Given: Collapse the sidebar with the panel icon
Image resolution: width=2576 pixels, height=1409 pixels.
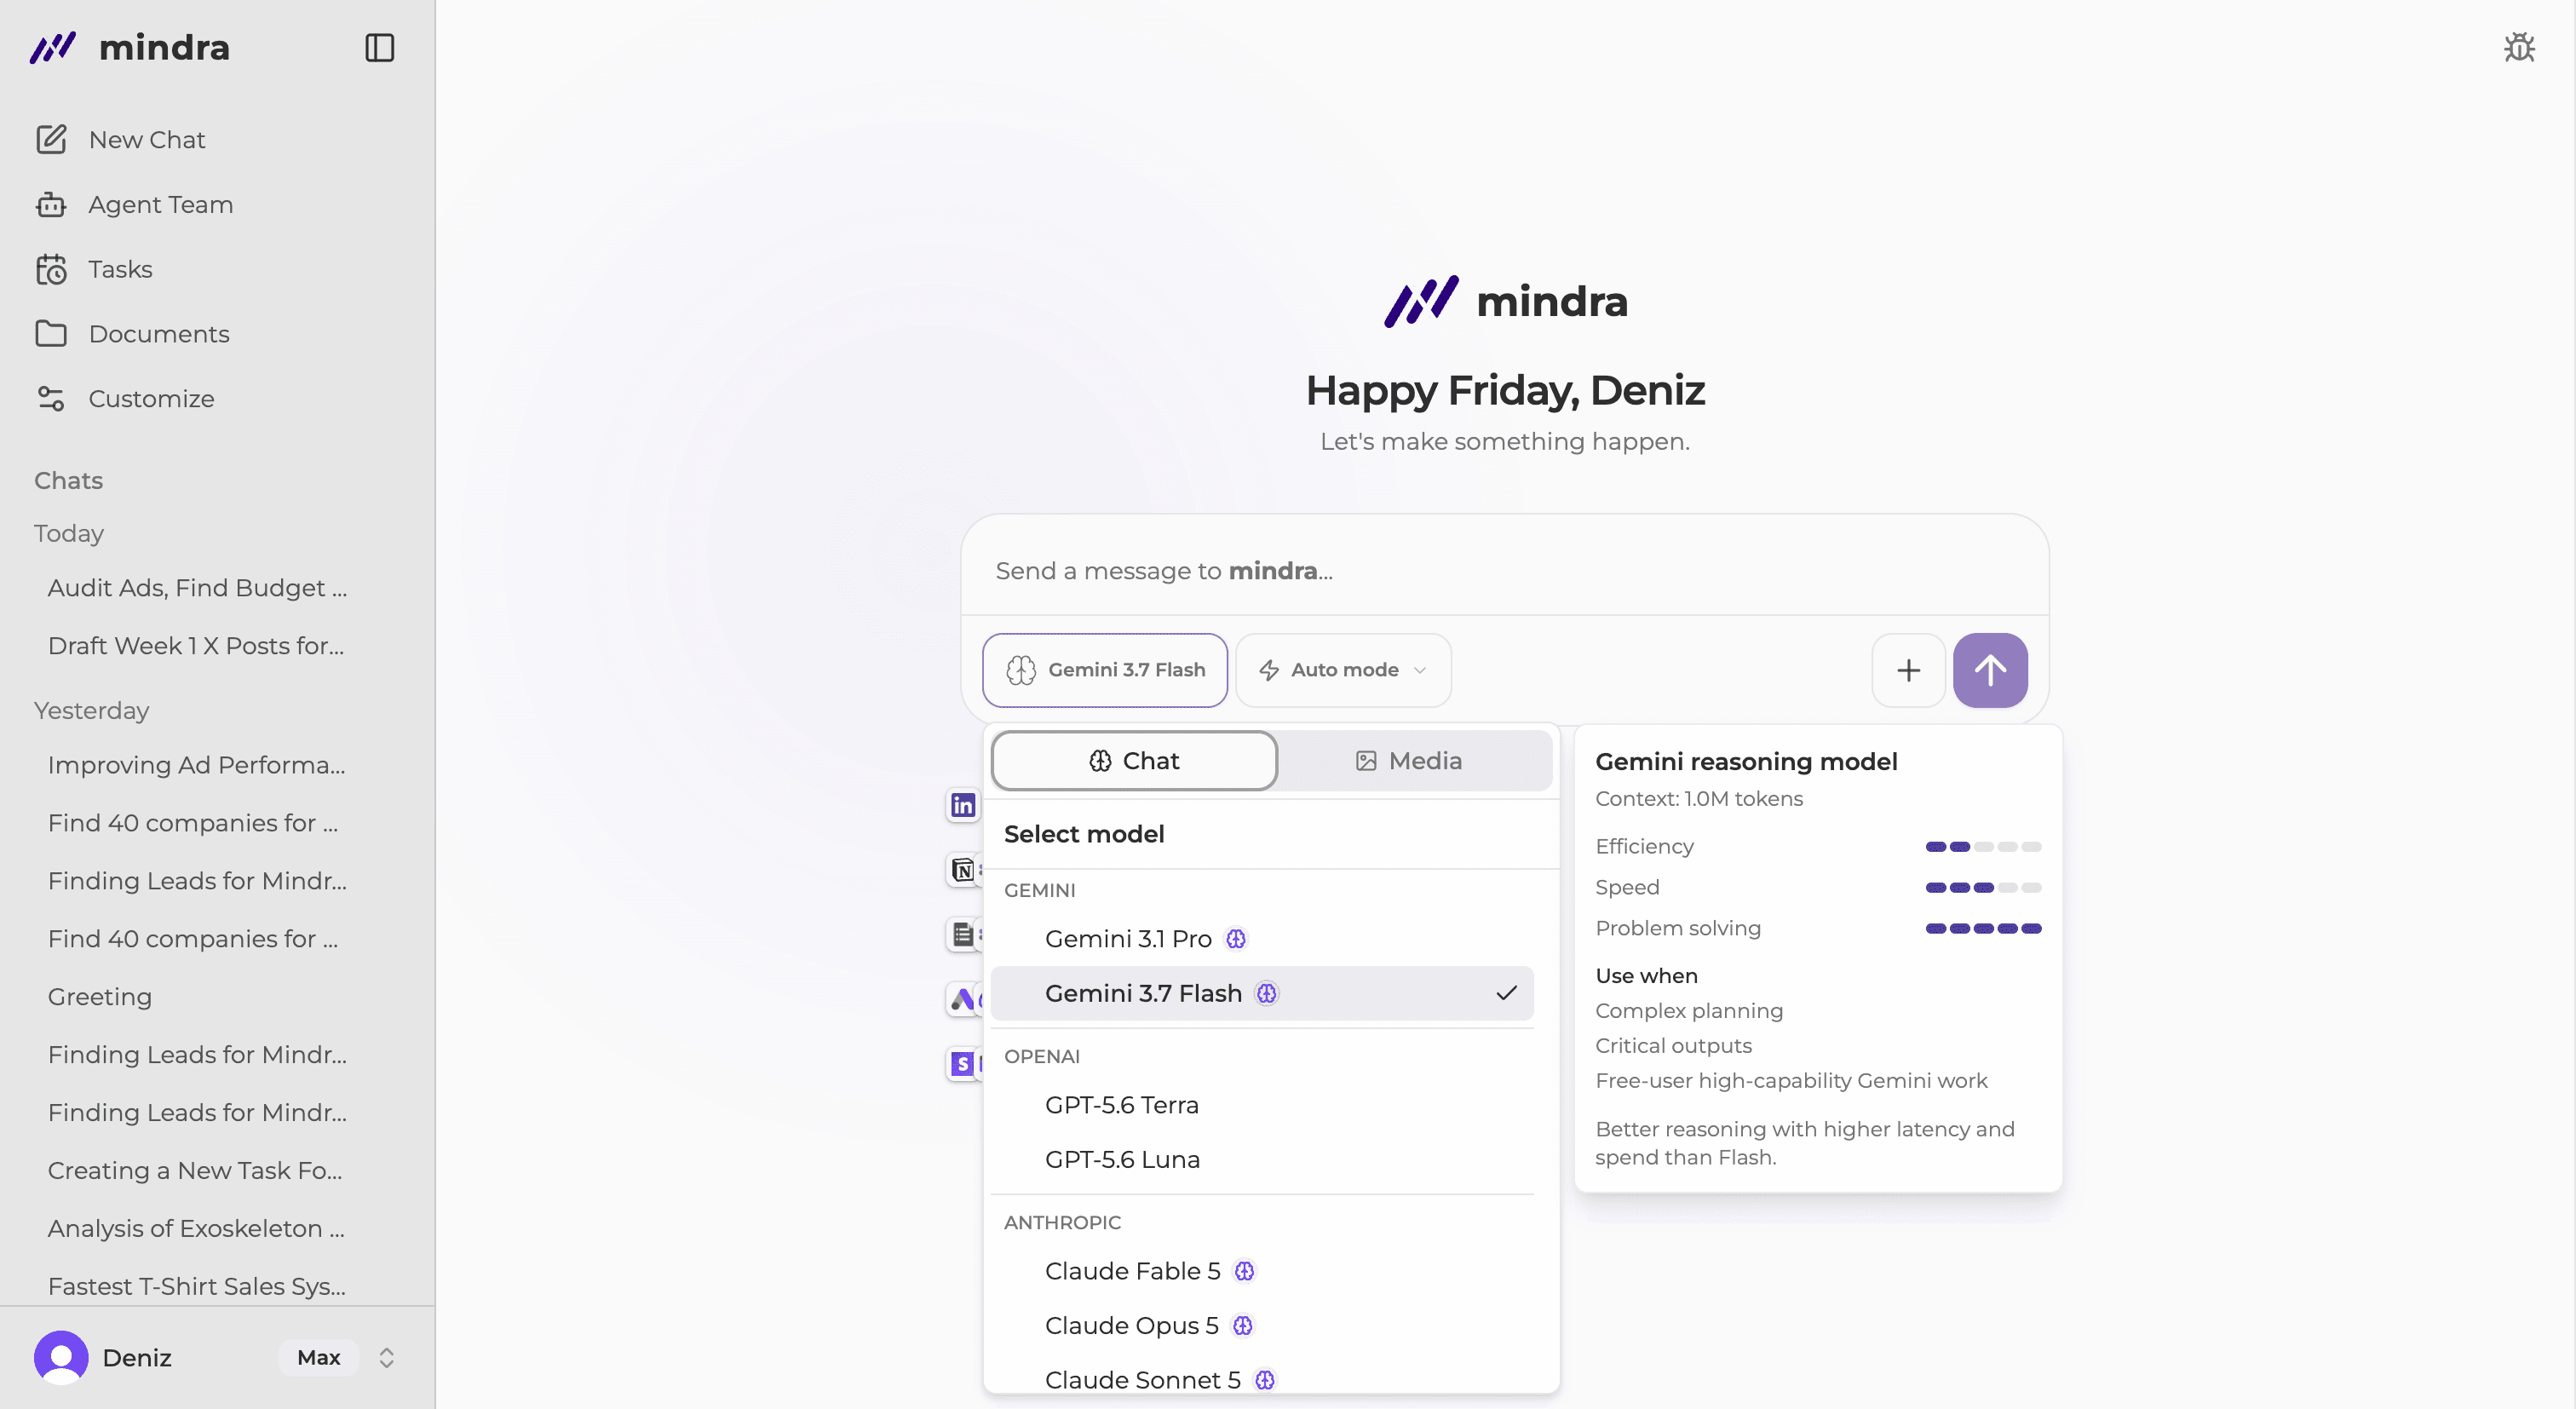Looking at the screenshot, I should [x=380, y=47].
